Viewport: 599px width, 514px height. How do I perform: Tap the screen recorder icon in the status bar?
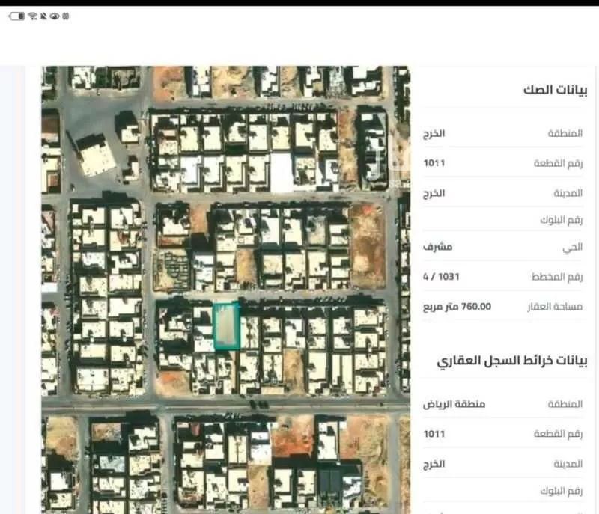[x=66, y=14]
